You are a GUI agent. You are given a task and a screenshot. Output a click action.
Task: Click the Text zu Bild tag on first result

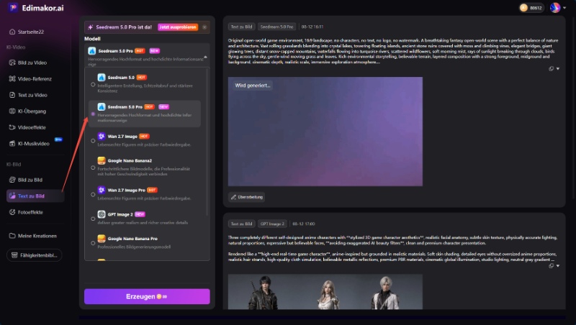(x=241, y=27)
